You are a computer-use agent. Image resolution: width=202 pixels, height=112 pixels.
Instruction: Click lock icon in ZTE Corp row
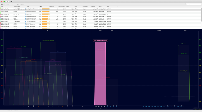25,23
